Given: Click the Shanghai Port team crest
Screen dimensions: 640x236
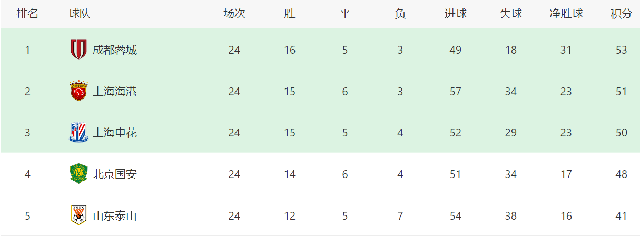Looking at the screenshot, I should click(x=78, y=91).
